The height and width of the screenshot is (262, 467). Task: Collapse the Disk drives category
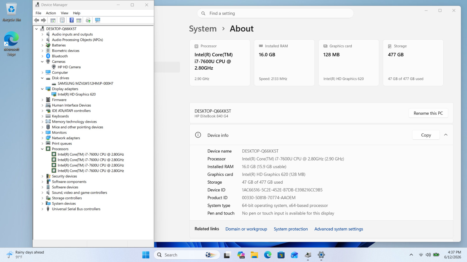pos(42,78)
